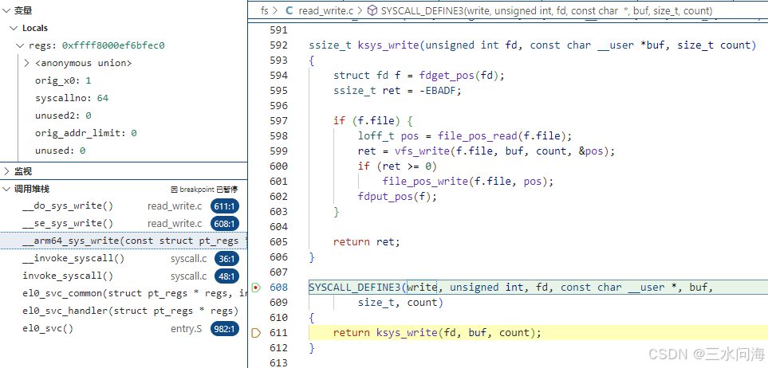Click the read_write.c breadcrumb
Screen dimensions: 768x368
327,10
